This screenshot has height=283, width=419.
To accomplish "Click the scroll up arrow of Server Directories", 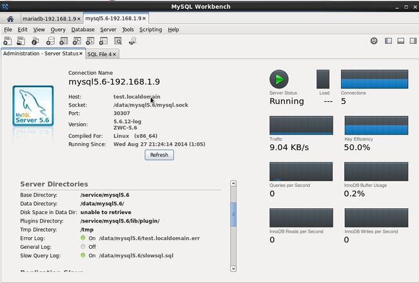I will (x=233, y=183).
